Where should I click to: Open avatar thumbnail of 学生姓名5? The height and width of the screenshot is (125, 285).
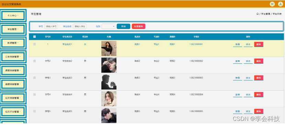point(109,115)
